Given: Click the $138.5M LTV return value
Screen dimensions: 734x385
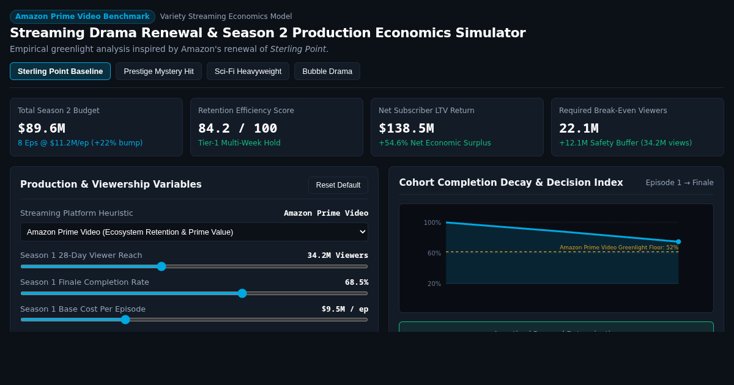Looking at the screenshot, I should coord(406,128).
